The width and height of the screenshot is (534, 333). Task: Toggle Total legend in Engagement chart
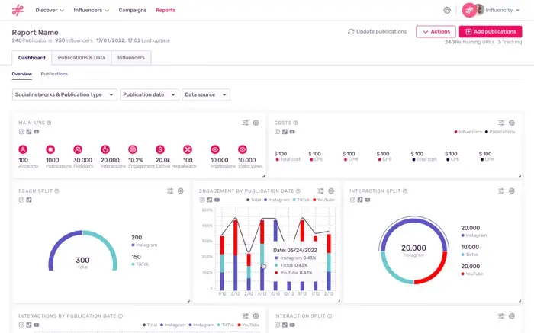254,200
